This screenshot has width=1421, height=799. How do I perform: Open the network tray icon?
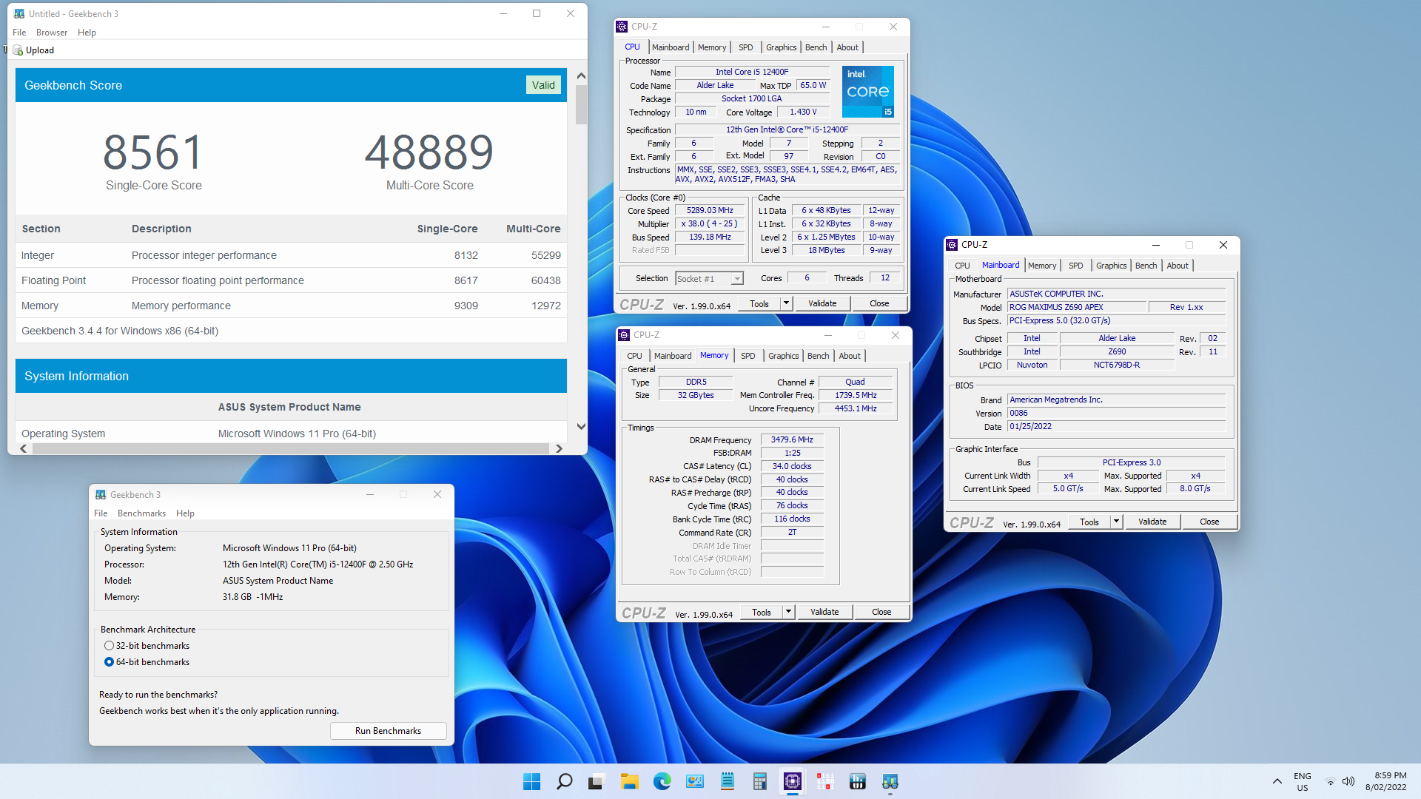pos(1330,781)
